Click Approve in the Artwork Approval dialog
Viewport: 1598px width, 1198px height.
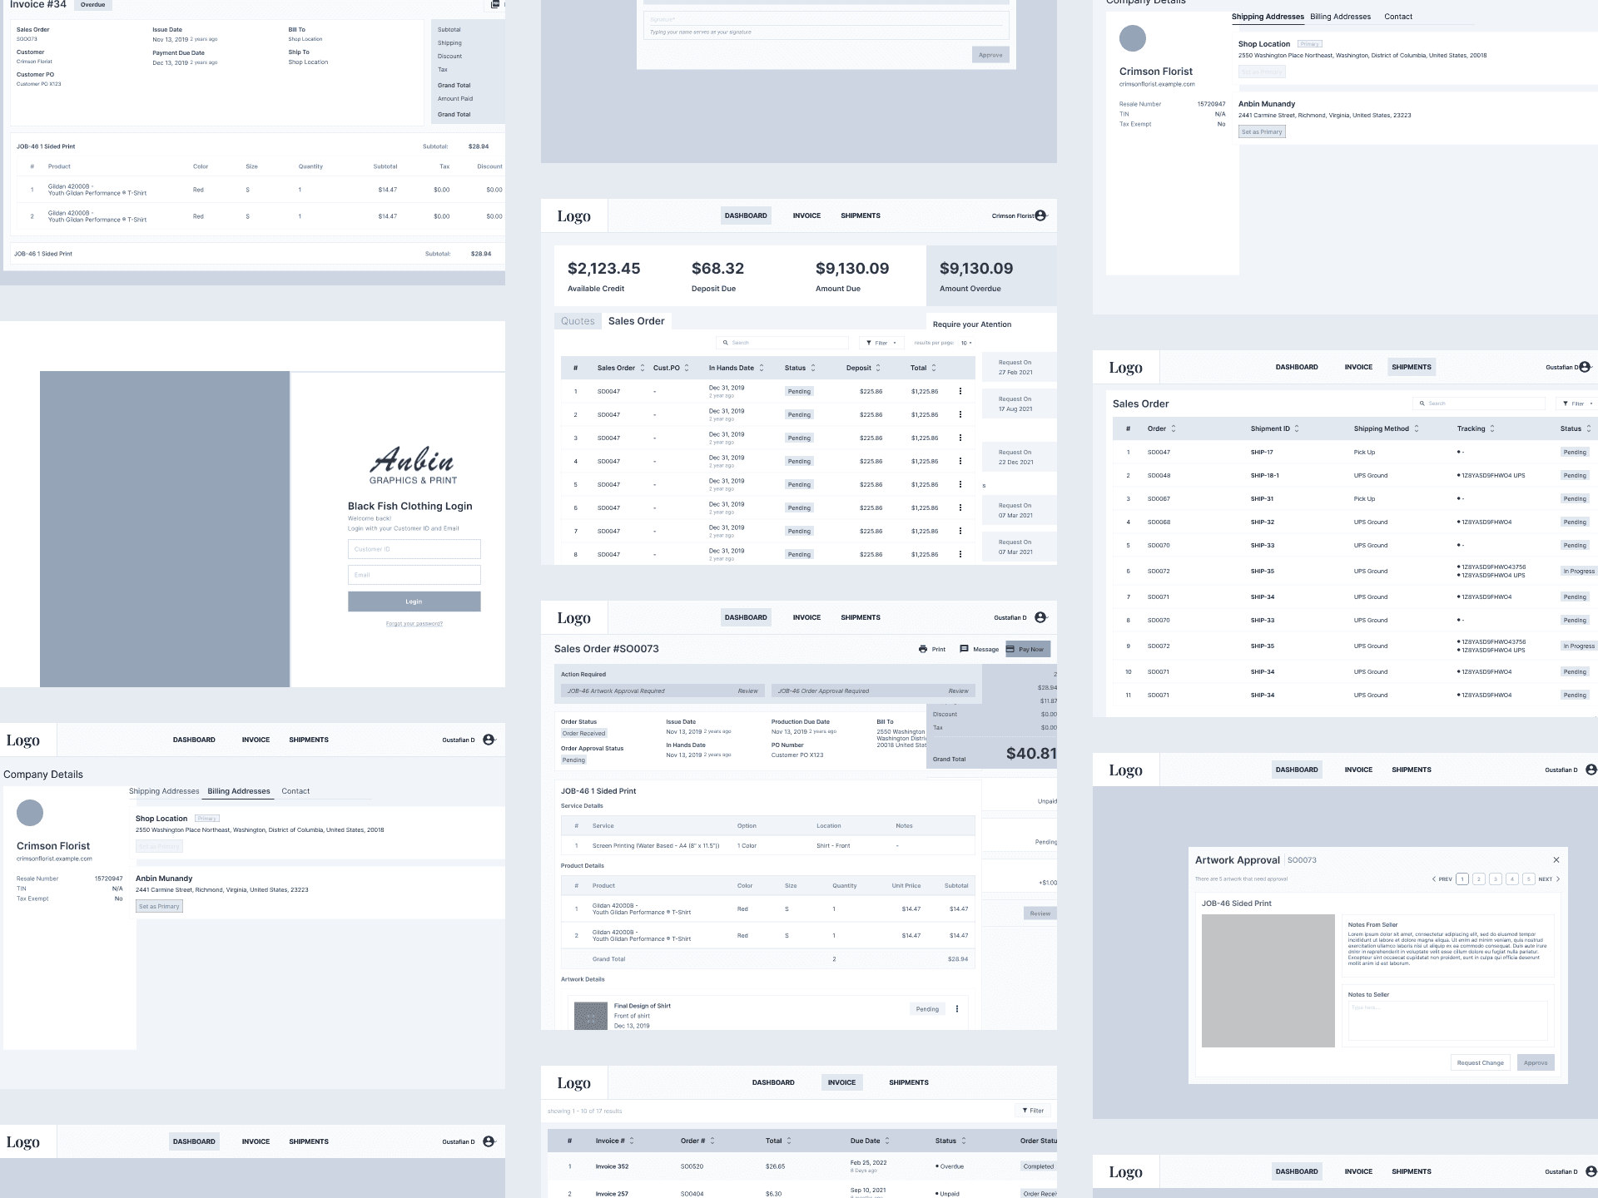(x=1536, y=1062)
